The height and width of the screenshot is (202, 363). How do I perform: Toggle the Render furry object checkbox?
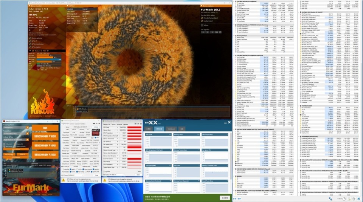202,18
